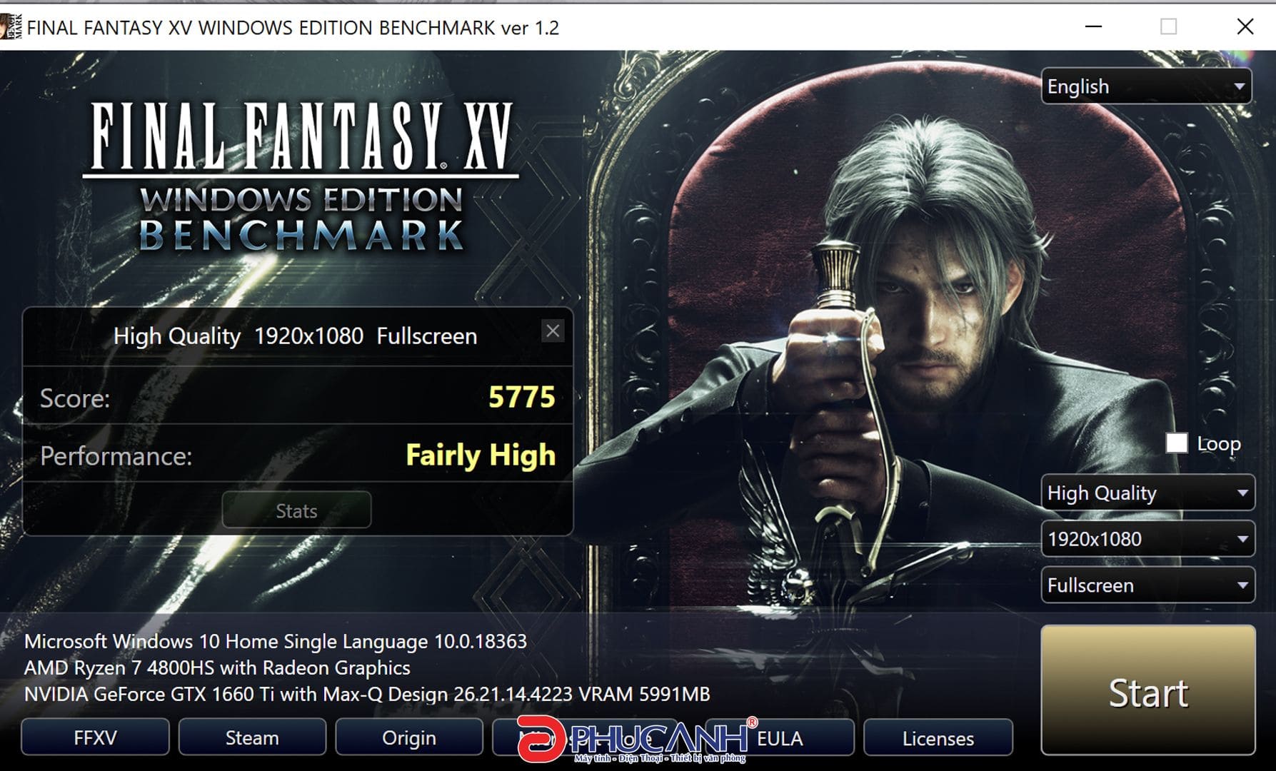Expand the High Quality preset dropdown
This screenshot has width=1276, height=771.
click(1147, 493)
